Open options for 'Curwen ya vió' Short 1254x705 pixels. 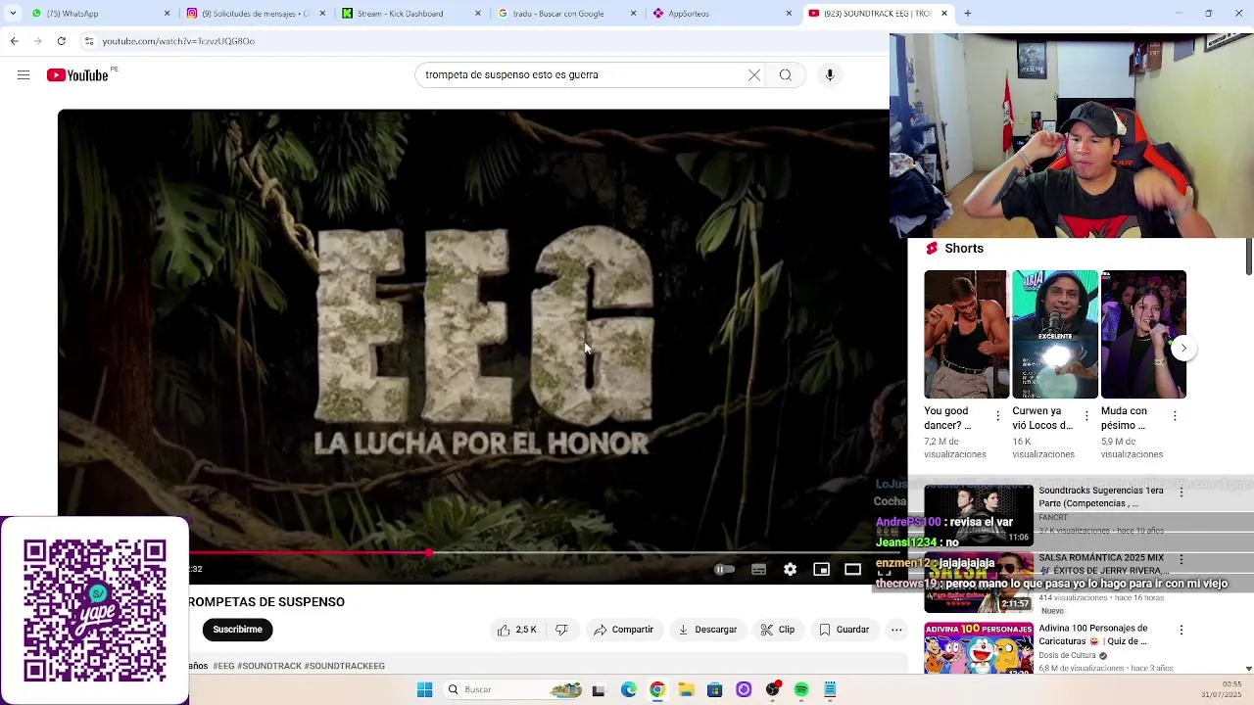[x=1086, y=416]
